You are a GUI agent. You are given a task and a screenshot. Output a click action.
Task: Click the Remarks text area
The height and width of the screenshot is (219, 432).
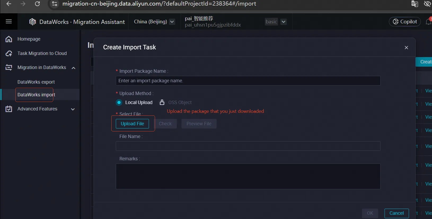(248, 176)
